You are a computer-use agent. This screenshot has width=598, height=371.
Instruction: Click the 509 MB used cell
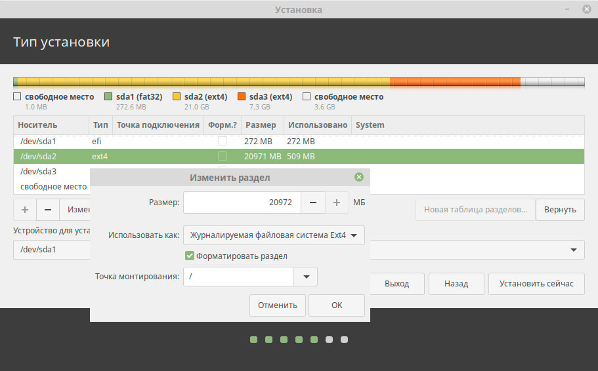tap(301, 156)
